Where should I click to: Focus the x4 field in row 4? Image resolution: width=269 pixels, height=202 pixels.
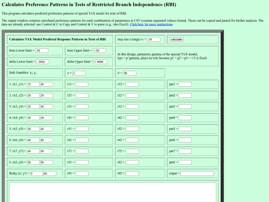(x=33, y=118)
